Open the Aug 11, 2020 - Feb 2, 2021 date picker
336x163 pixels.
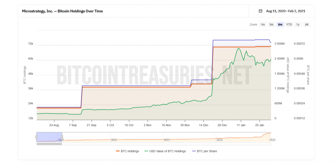pyautogui.click(x=285, y=11)
